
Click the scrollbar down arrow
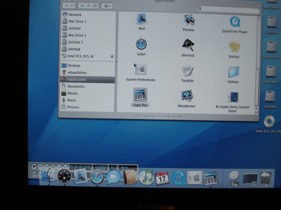pos(256,113)
